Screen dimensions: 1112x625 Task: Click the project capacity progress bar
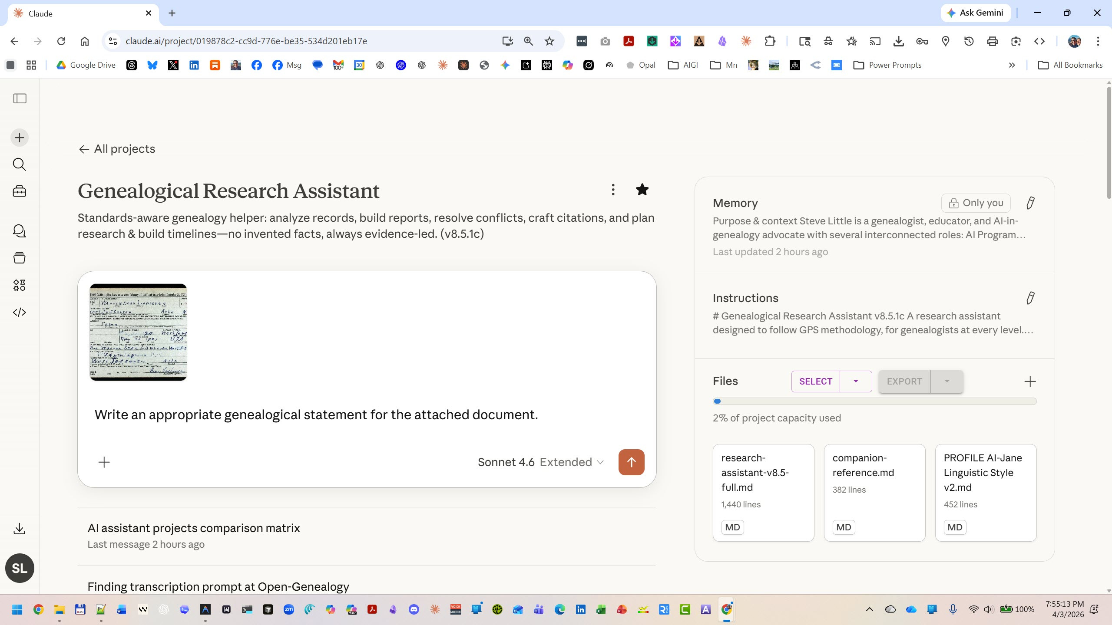[x=874, y=401]
